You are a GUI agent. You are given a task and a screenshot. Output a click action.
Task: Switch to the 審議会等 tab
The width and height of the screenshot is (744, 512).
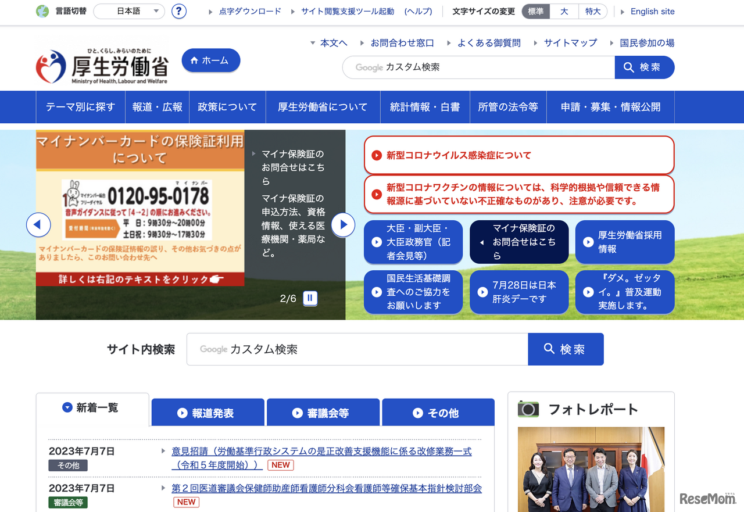323,412
